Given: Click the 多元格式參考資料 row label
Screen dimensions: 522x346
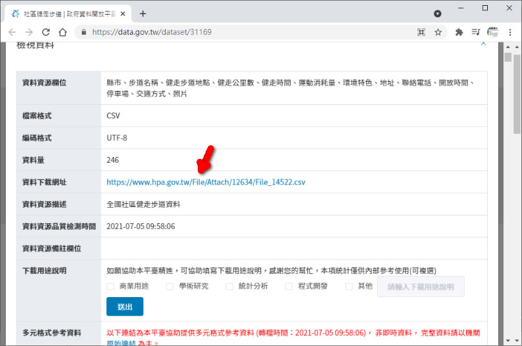Looking at the screenshot, I should point(52,332).
